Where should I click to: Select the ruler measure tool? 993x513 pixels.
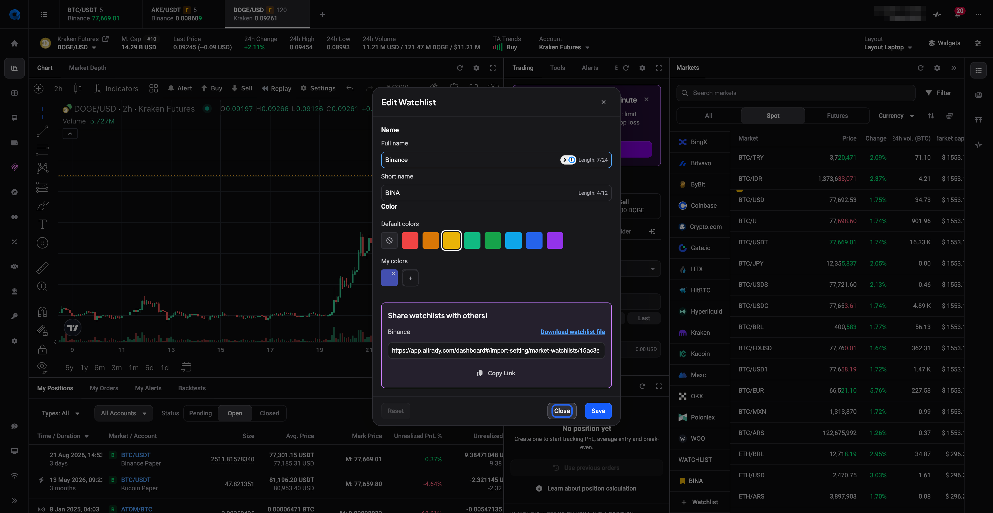(42, 268)
